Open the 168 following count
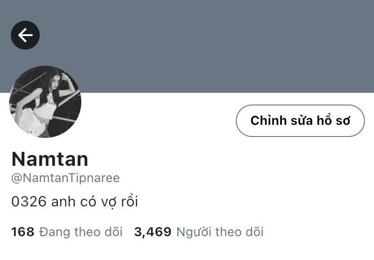Screen dimensions: 374x260 point(23,232)
